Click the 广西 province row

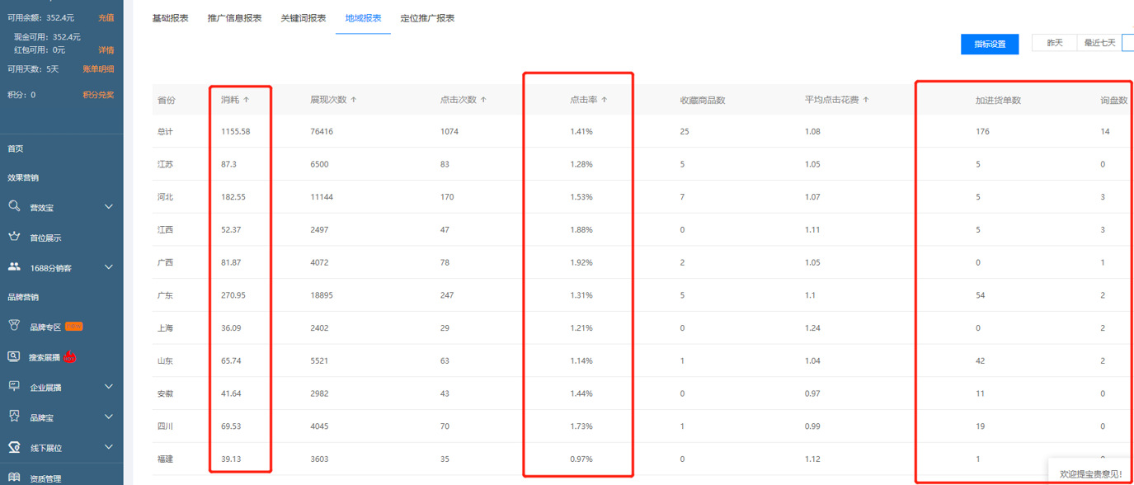tap(643, 262)
